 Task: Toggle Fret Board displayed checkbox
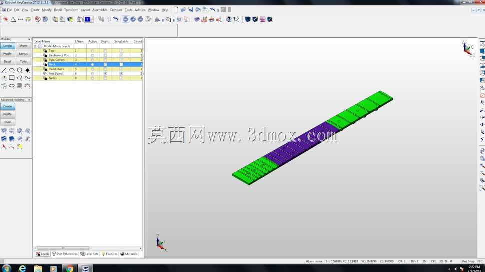pyautogui.click(x=105, y=73)
